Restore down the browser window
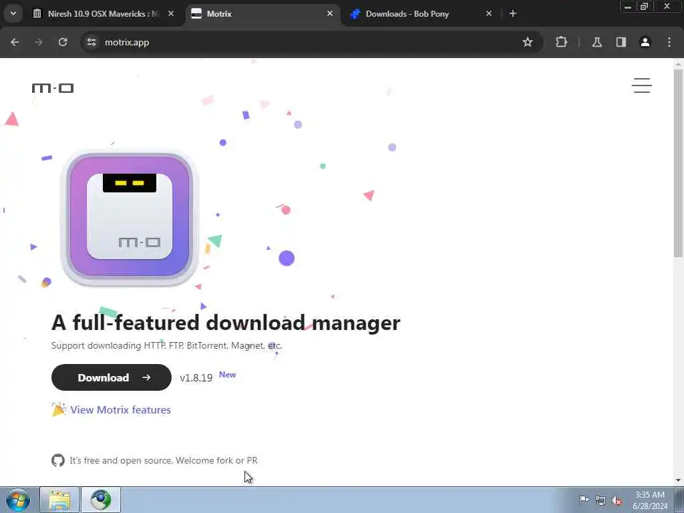Image resolution: width=684 pixels, height=513 pixels. pyautogui.click(x=644, y=7)
